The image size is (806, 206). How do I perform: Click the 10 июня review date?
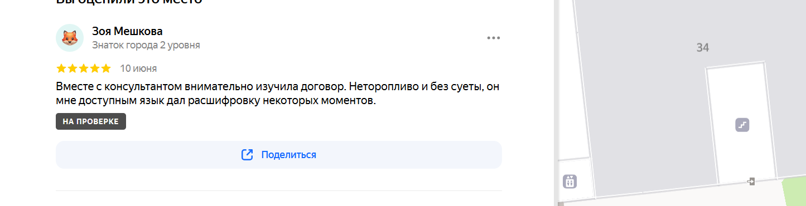tap(138, 68)
